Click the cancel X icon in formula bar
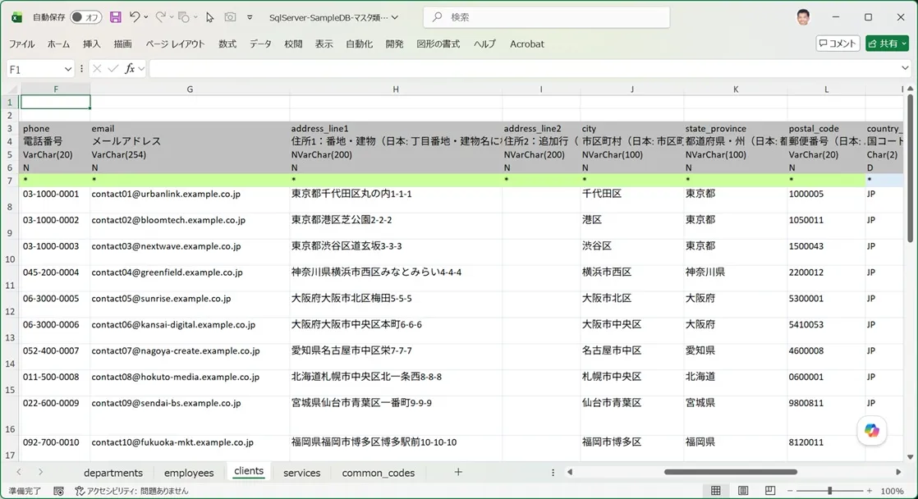 (97, 69)
